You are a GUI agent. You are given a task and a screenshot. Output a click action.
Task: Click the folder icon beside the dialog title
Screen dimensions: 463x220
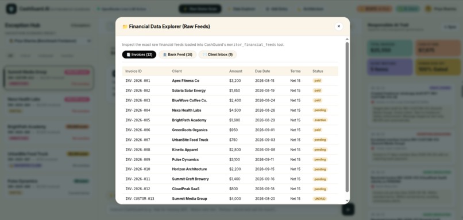coord(125,26)
